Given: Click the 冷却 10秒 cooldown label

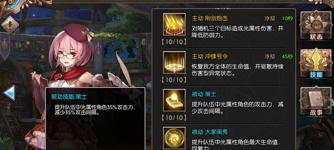Looking at the screenshot, I should point(279,18).
